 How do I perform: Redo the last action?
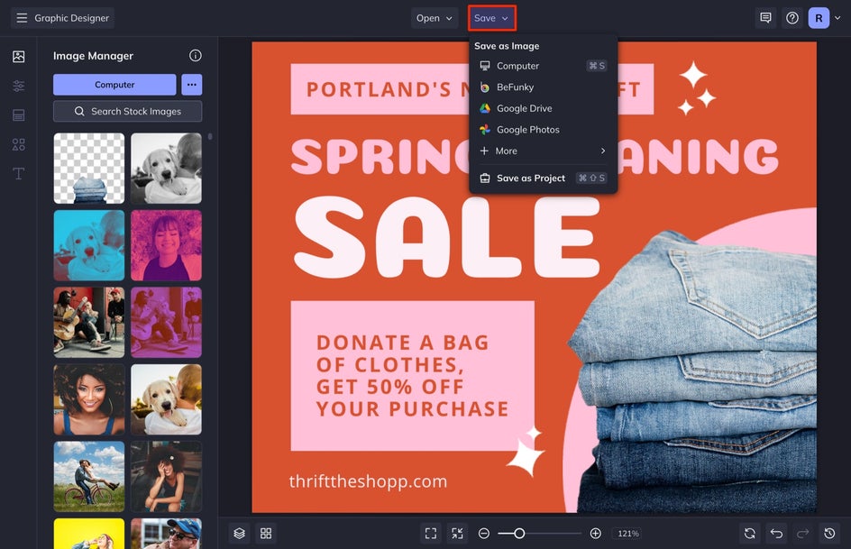pyautogui.click(x=802, y=533)
